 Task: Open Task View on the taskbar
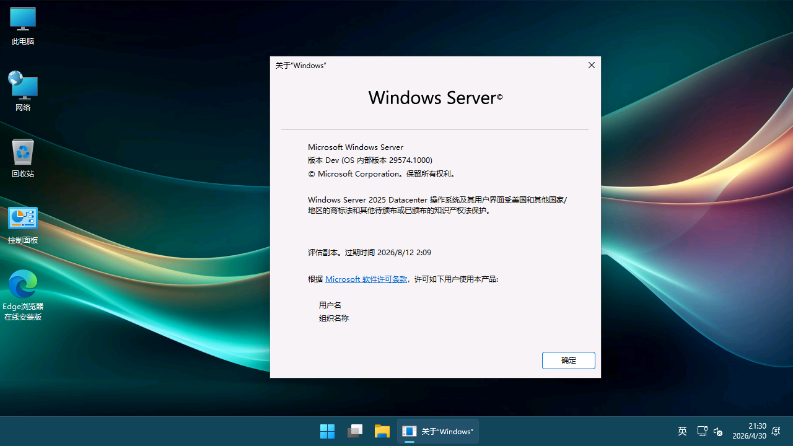355,431
